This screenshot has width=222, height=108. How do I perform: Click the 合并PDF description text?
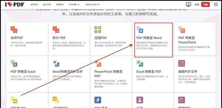(x=26, y=44)
